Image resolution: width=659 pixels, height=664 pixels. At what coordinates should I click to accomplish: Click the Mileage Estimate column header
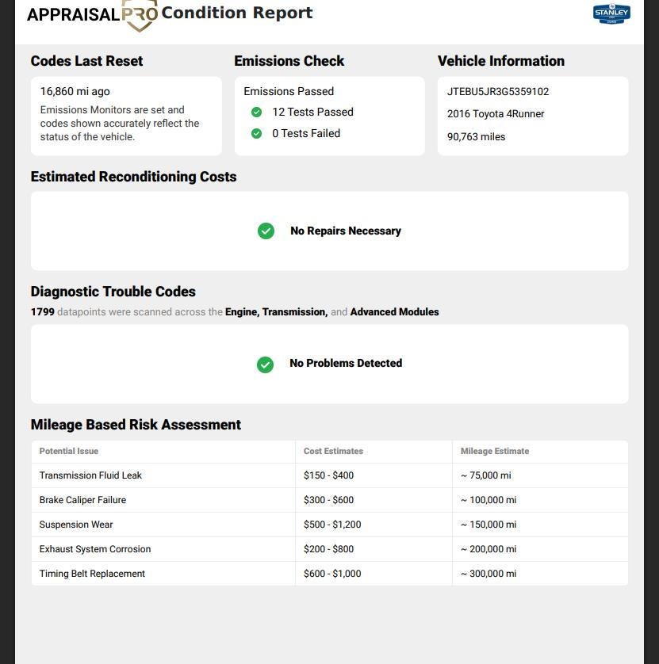coord(495,451)
